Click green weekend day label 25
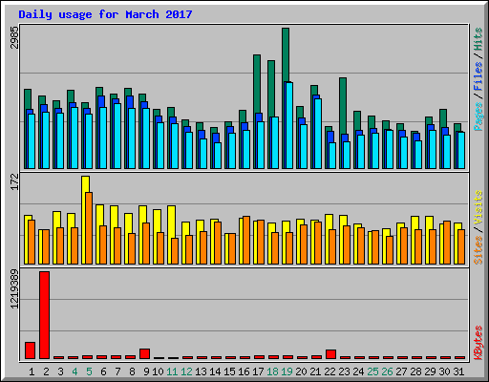The image size is (489, 382). pos(372,371)
